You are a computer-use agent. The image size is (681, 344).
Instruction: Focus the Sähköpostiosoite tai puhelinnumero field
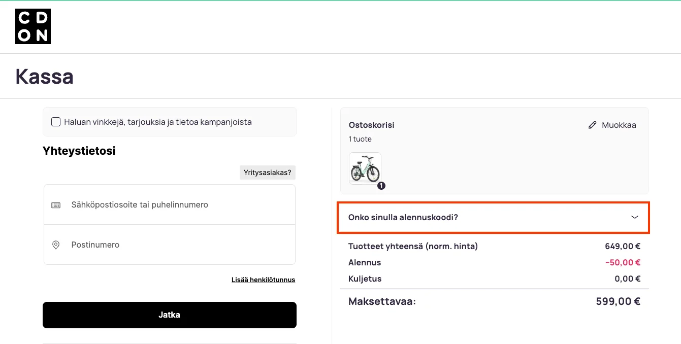pos(170,204)
